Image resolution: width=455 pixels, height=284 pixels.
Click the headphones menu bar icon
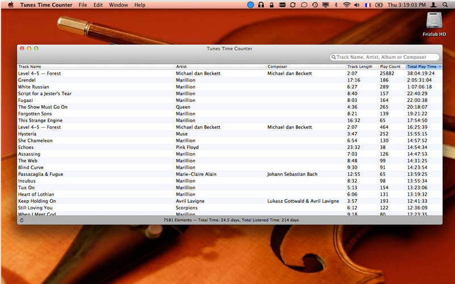(261, 5)
